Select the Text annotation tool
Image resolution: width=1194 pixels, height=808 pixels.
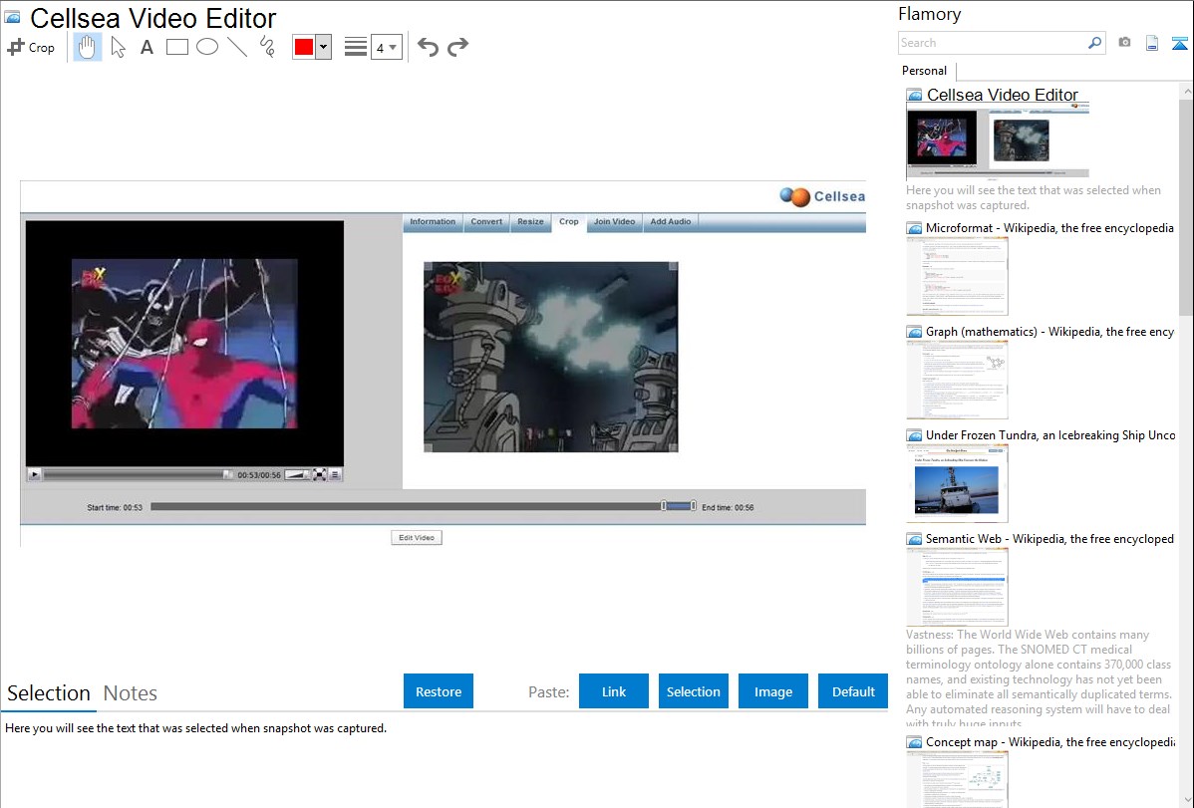click(x=147, y=47)
